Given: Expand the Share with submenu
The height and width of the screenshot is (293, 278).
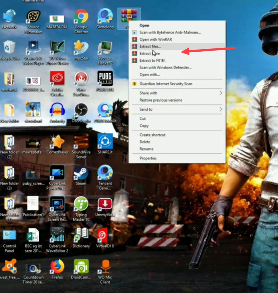Looking at the screenshot, I should coord(177,93).
